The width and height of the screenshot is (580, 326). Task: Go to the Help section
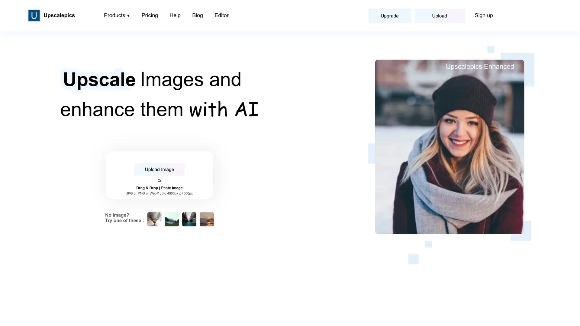pos(175,15)
